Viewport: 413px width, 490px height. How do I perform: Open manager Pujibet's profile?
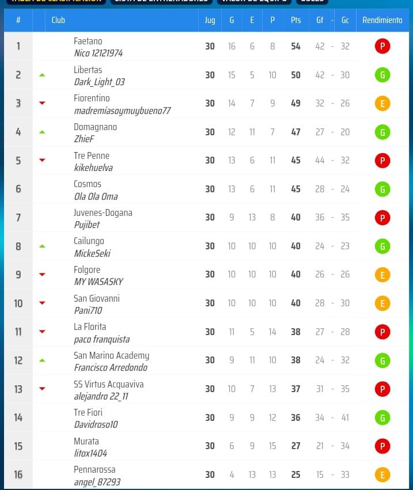(86, 225)
